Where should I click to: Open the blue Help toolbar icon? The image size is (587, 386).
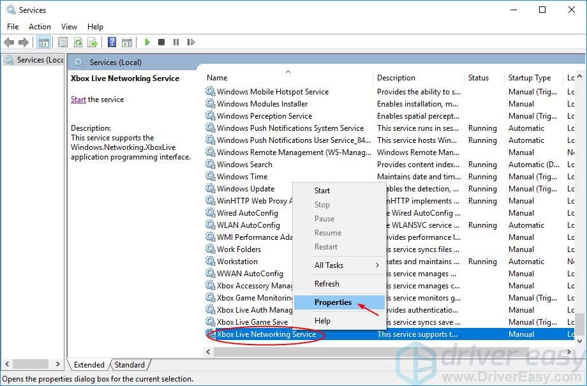click(x=112, y=42)
